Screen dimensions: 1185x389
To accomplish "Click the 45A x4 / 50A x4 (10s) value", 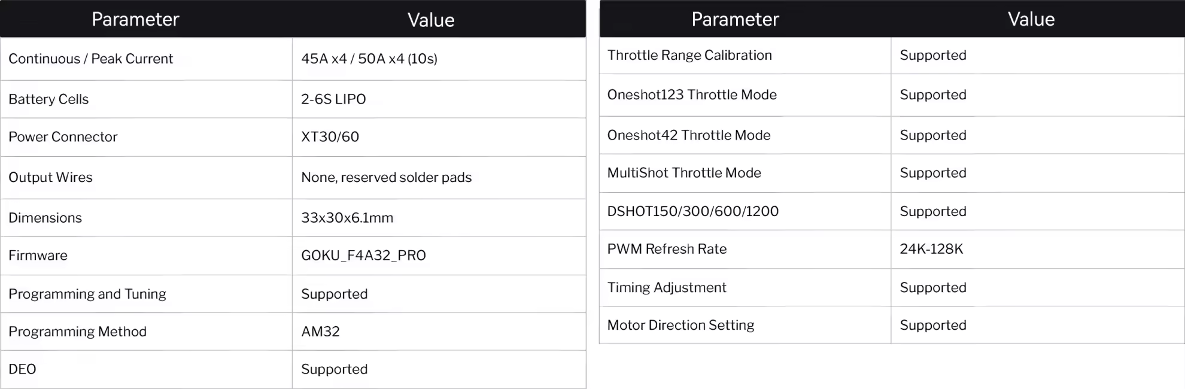I will coord(369,59).
